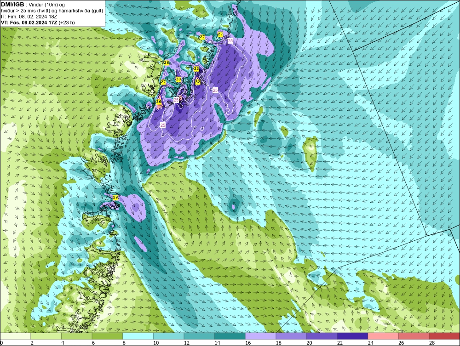Click the 'IT: Fim. 08. 02. 2024 18Z' line
This screenshot has height=346, width=460.
pos(29,17)
